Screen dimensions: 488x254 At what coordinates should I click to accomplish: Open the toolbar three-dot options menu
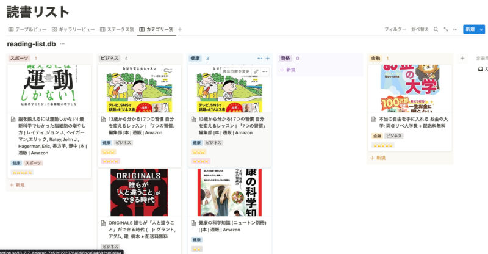pyautogui.click(x=455, y=29)
